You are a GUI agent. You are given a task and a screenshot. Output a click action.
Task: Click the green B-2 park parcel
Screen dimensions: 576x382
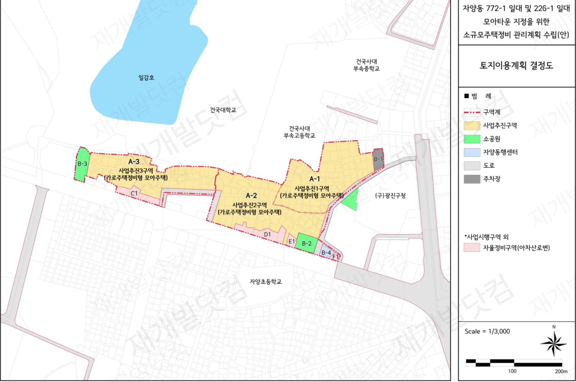(306, 243)
